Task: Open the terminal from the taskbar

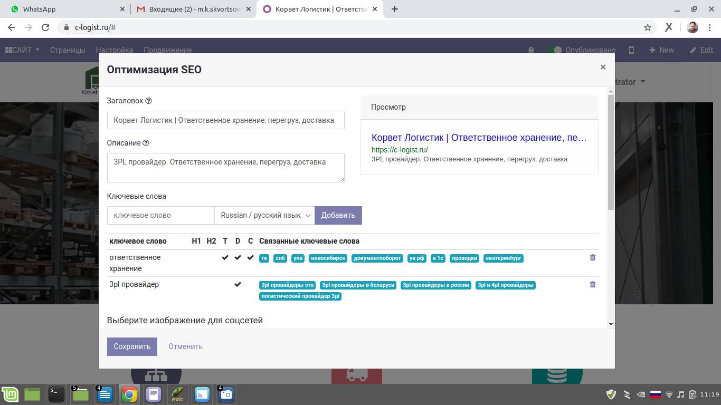Action: 56,394
